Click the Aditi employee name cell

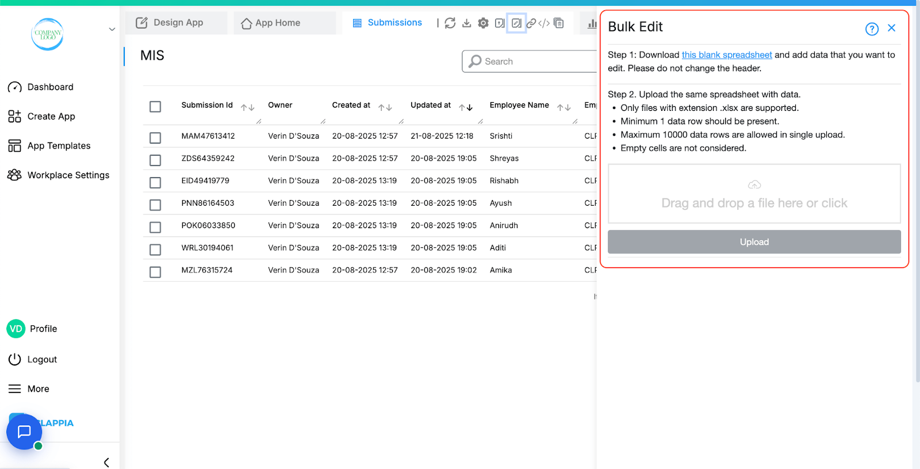coord(498,248)
